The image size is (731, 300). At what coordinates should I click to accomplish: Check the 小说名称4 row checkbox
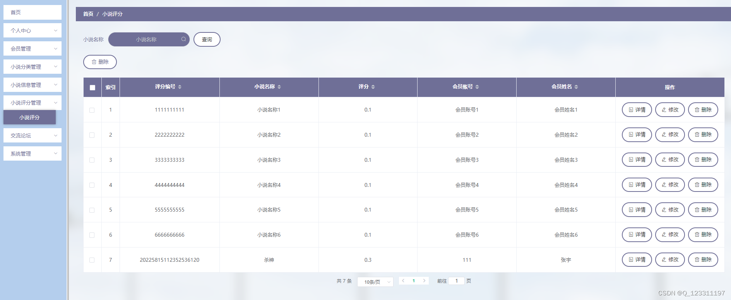click(92, 185)
